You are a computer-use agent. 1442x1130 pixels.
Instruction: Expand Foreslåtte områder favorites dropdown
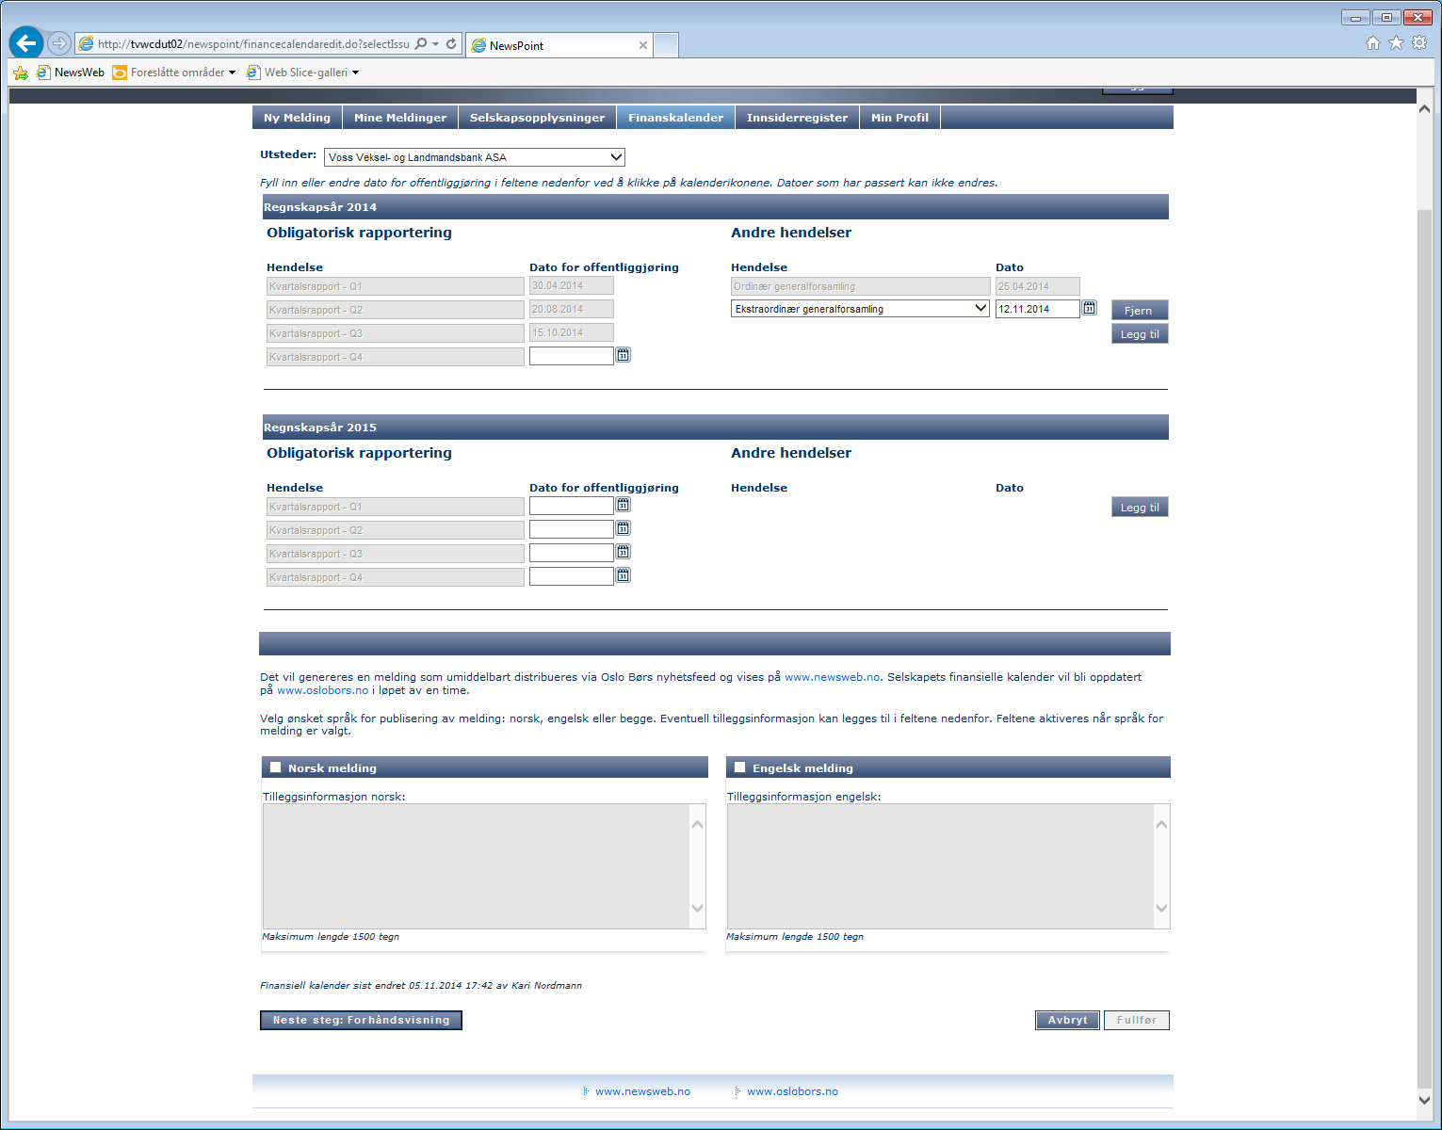click(232, 73)
